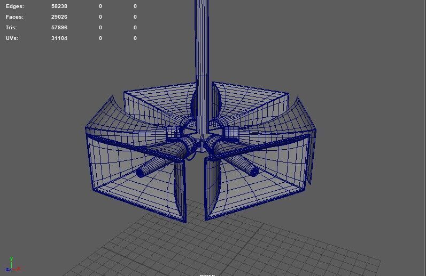Click the Faces label in poly count
This screenshot has height=276, width=426.
click(x=14, y=17)
